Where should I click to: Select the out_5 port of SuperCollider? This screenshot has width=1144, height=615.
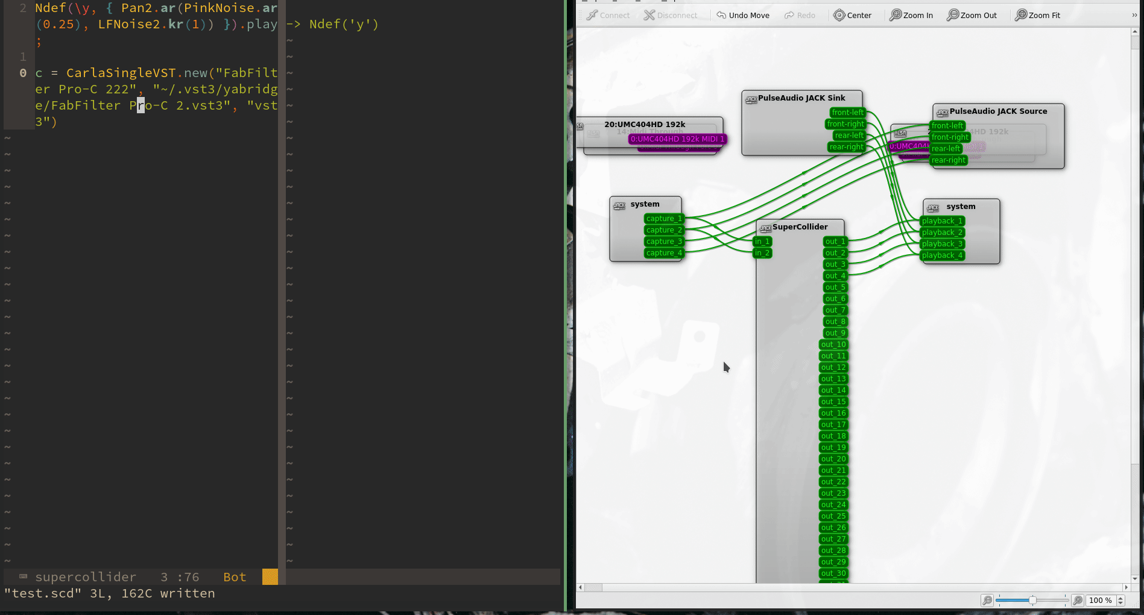(x=835, y=287)
